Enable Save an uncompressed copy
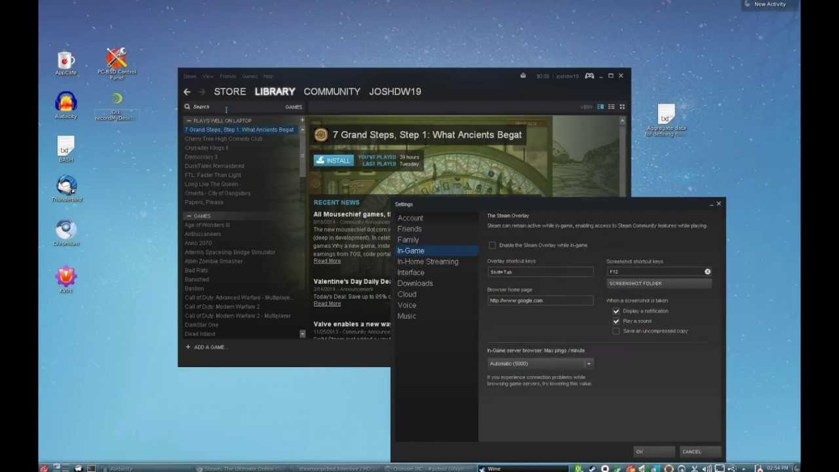The width and height of the screenshot is (839, 472). (616, 331)
